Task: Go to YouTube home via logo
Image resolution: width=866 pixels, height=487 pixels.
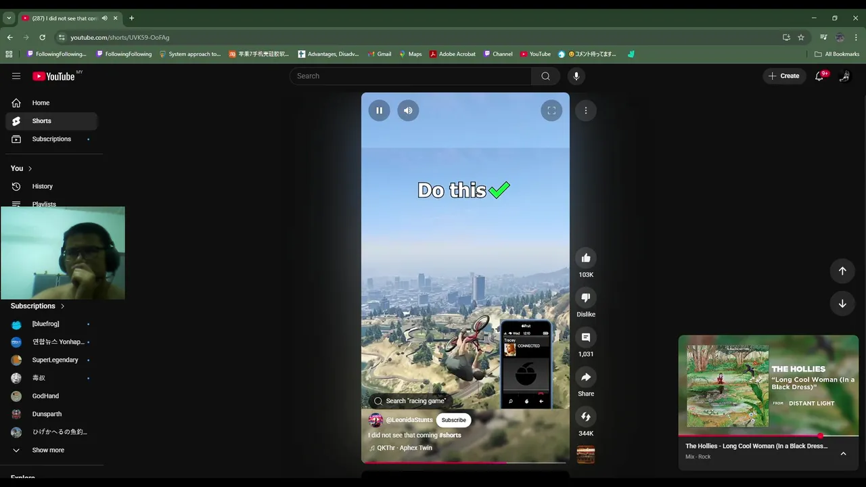Action: pos(54,76)
